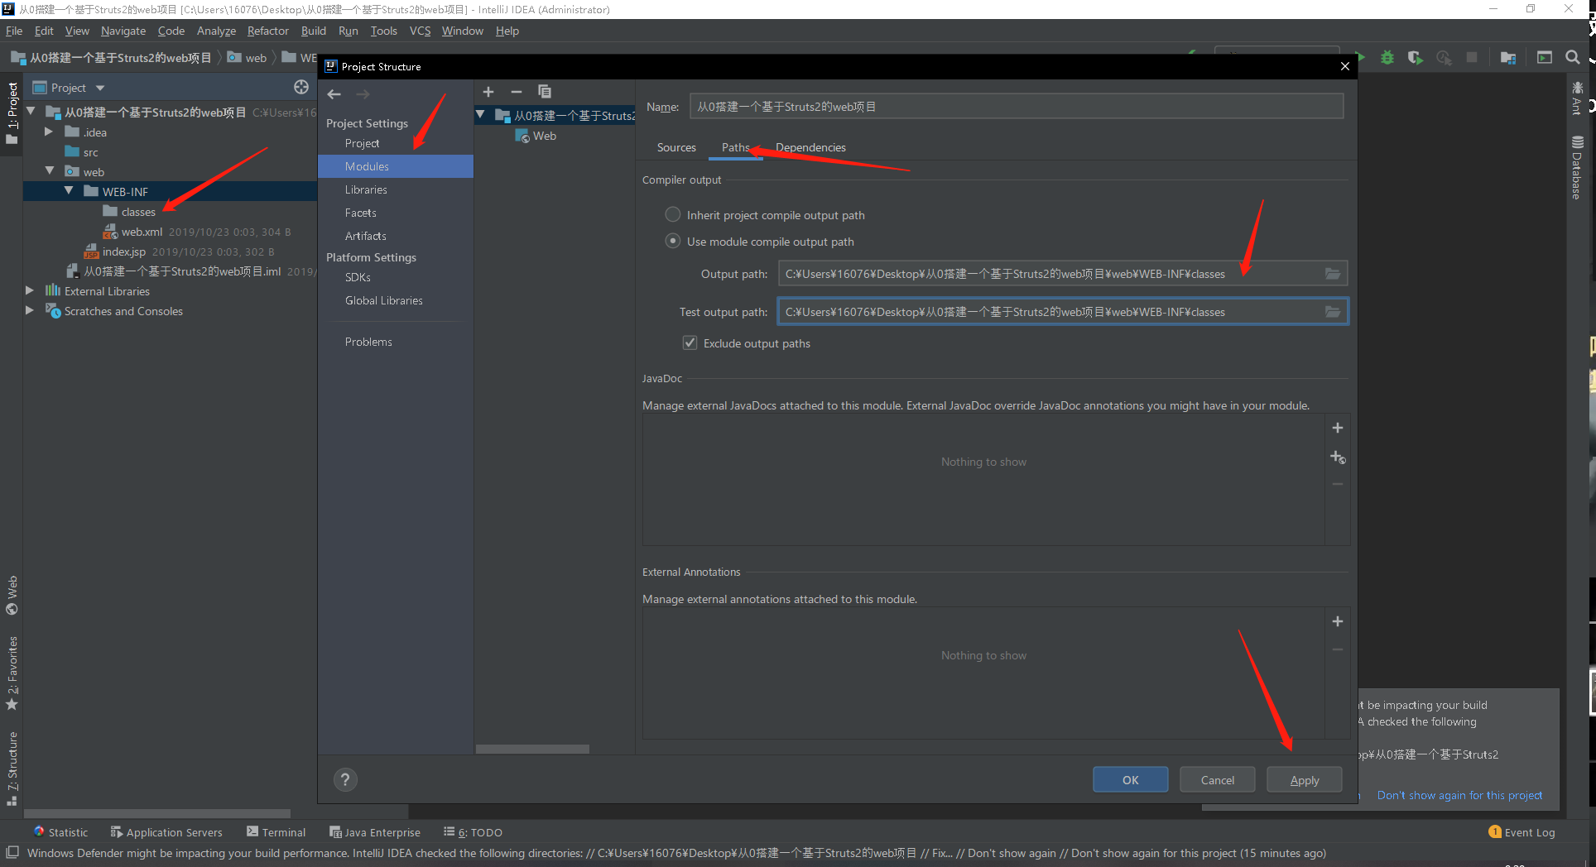
Task: Expand External Libraries
Action: click(x=30, y=290)
